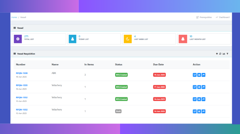This screenshot has height=134, width=240.
Task: Click the 17-Jun-2025 due date badge
Action: 159,87
